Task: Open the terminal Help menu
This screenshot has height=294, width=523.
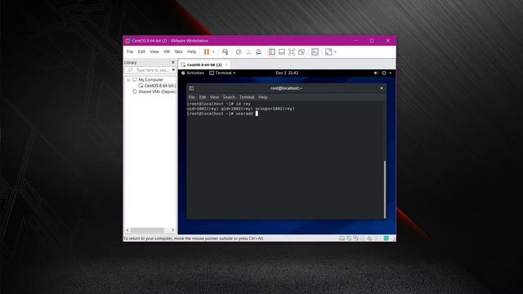Action: click(x=263, y=97)
